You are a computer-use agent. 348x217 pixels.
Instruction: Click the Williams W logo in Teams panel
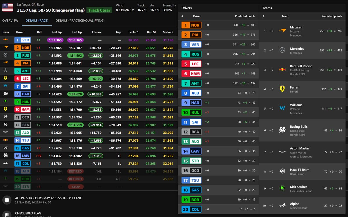coord(282,108)
